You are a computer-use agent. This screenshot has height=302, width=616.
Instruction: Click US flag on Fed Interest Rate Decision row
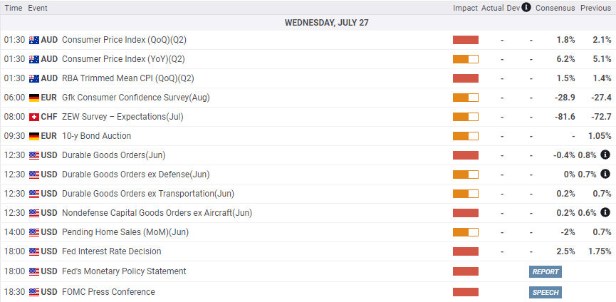[x=34, y=251]
